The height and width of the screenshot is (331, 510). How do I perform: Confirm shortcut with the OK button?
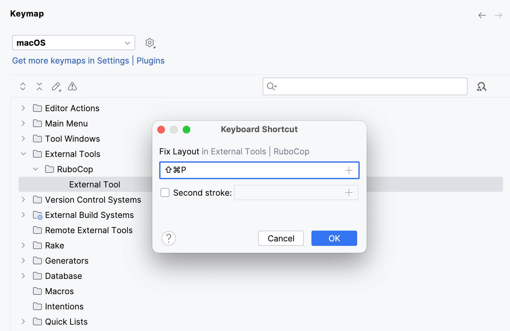(x=334, y=238)
